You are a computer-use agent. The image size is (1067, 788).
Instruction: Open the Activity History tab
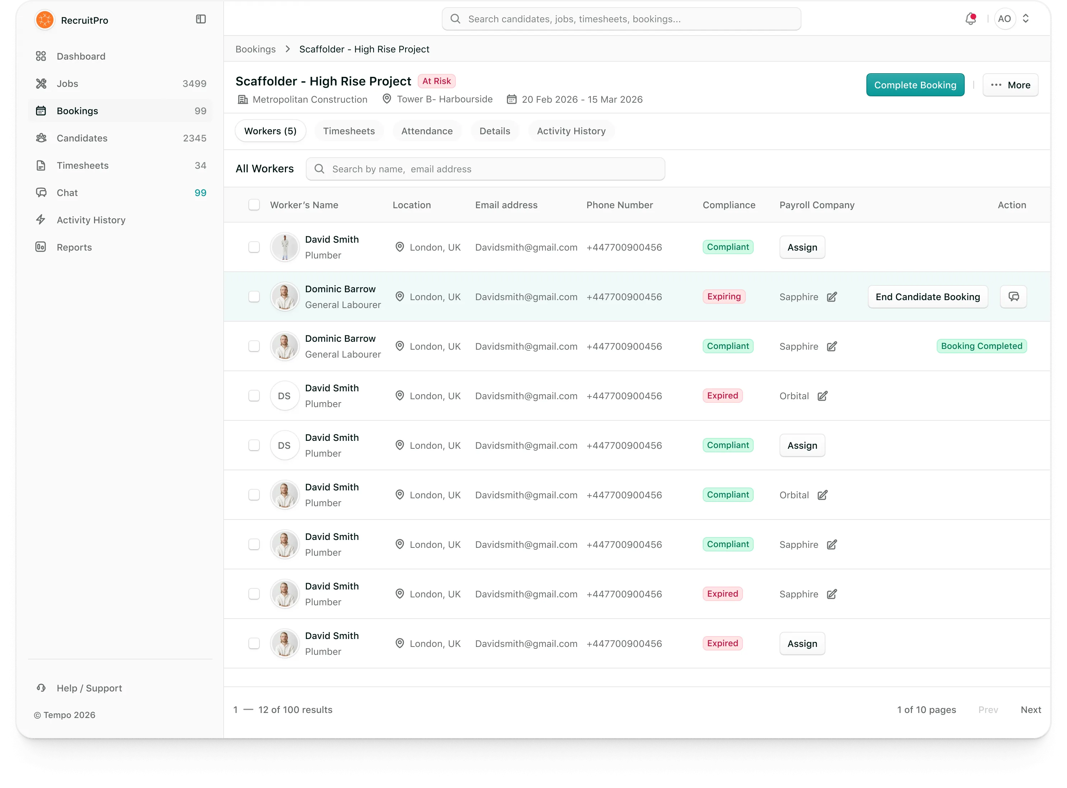[571, 131]
